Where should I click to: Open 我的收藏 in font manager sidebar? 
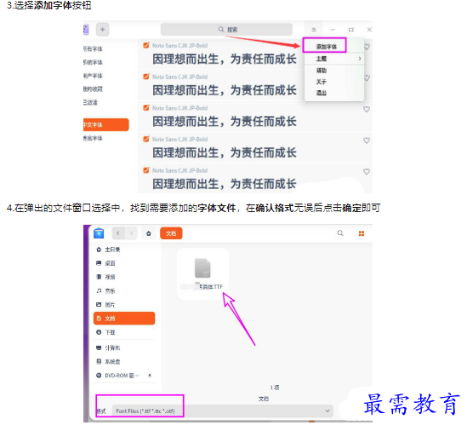(x=93, y=89)
